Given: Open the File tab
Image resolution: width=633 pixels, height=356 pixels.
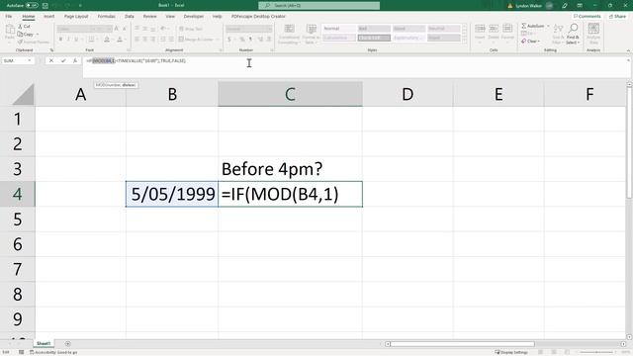Looking at the screenshot, I should point(9,17).
